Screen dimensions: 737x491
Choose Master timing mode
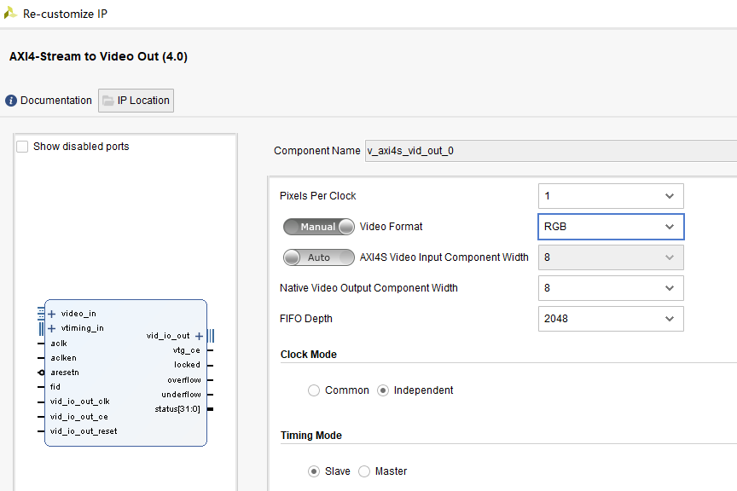(x=365, y=471)
